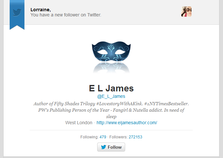
Task: Click the 'new follower on Twitter' message
Action: (x=66, y=15)
